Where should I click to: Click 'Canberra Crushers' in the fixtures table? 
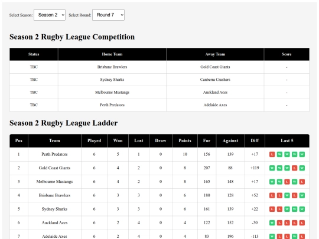point(215,80)
